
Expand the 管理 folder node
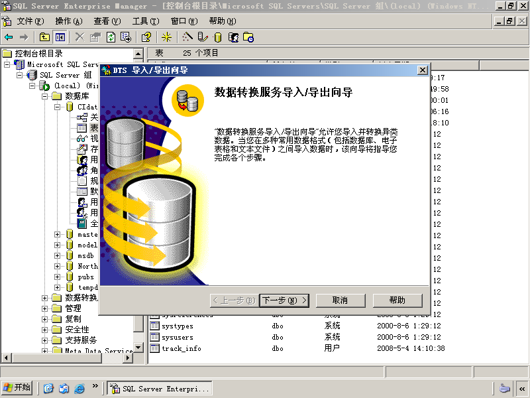45,308
